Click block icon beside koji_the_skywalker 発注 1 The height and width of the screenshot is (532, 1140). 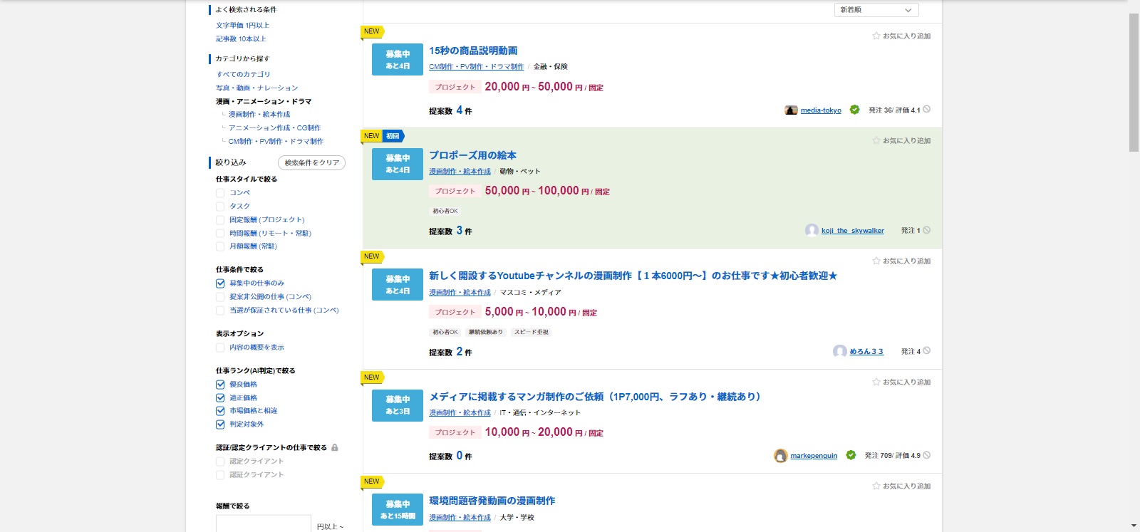pyautogui.click(x=927, y=230)
